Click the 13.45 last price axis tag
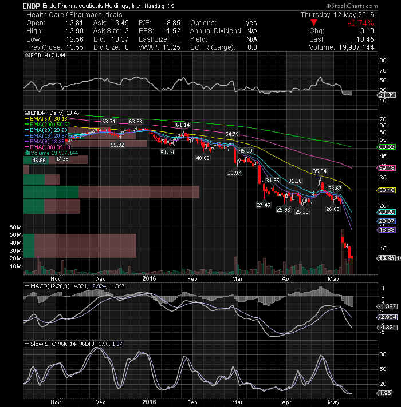401x407 pixels. 387,258
